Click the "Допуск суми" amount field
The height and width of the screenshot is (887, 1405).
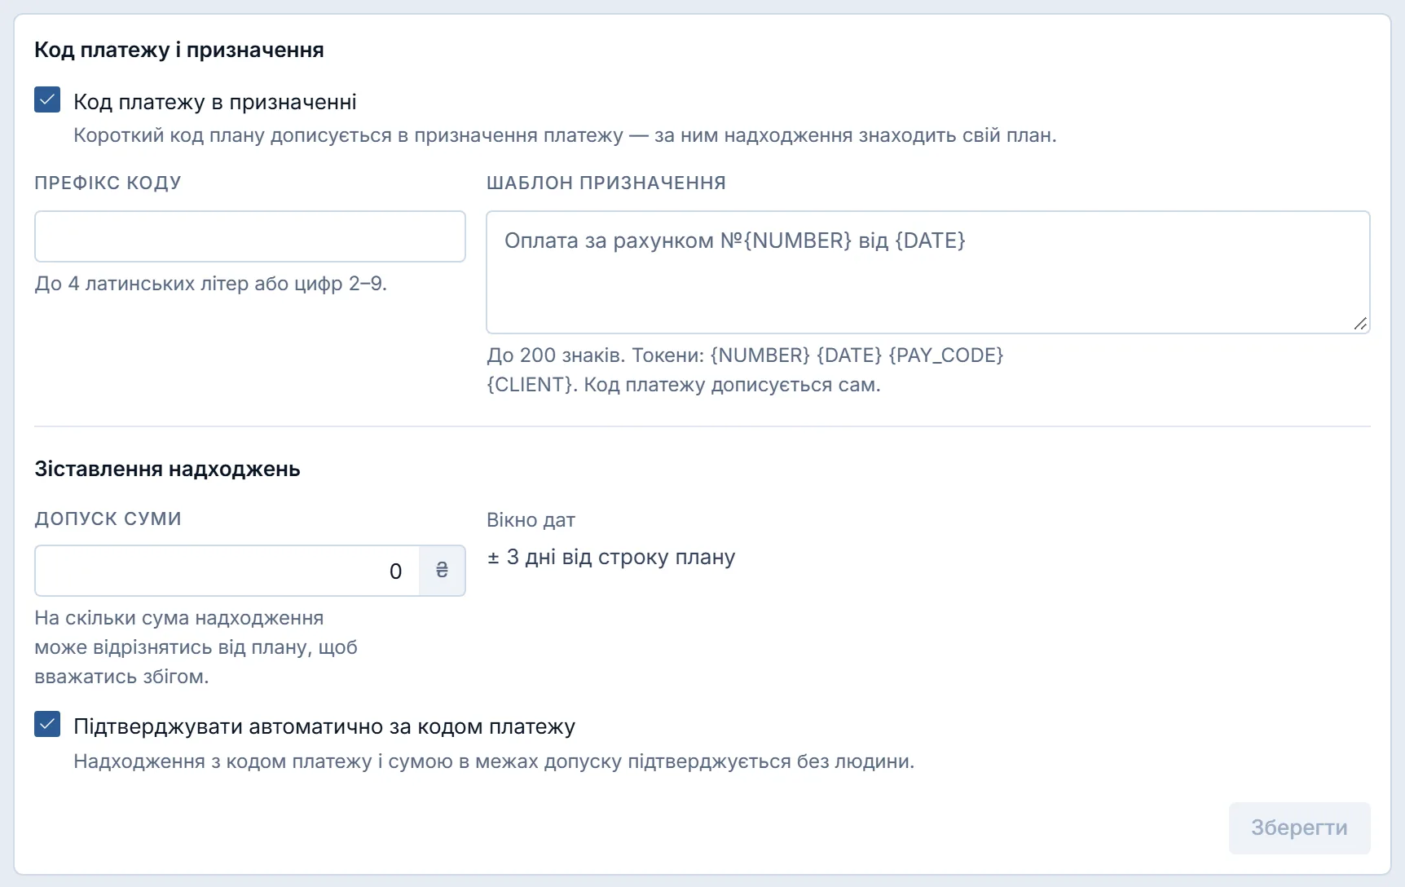(227, 571)
